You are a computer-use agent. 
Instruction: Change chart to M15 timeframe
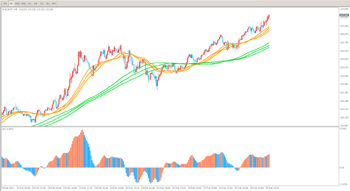17,3
